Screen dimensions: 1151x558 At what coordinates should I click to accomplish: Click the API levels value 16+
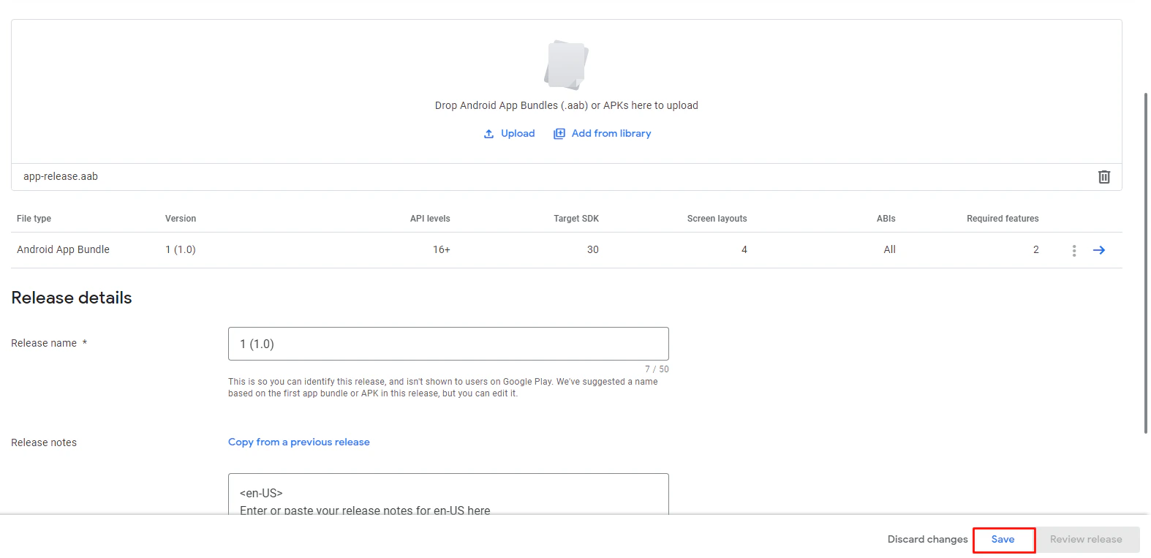[442, 249]
